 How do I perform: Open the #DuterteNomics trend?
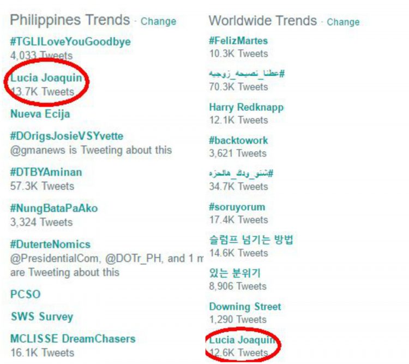50,244
